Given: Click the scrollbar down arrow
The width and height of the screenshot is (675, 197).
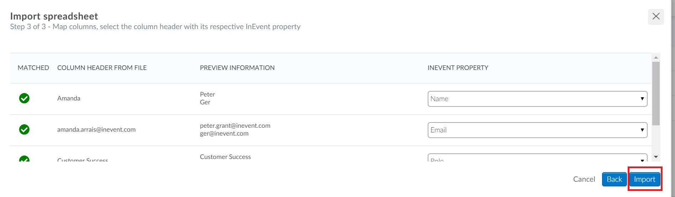Looking at the screenshot, I should pos(656,157).
